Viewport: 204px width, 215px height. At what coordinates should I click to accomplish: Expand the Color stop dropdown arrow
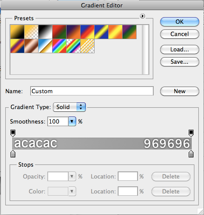(72, 191)
